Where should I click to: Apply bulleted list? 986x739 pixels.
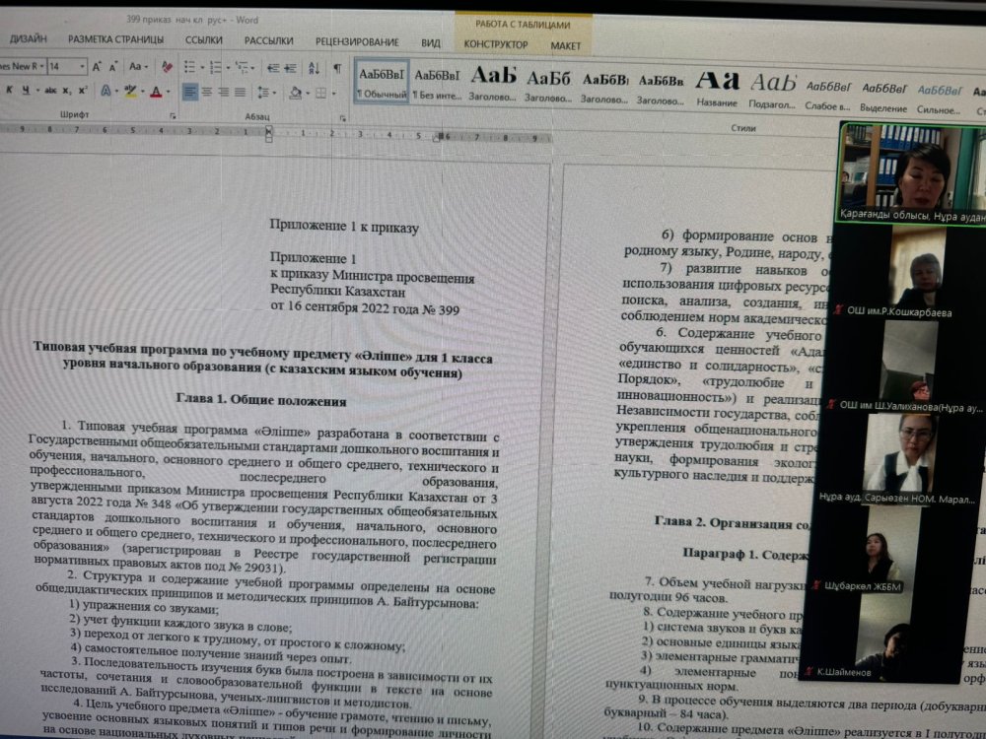pyautogui.click(x=188, y=67)
